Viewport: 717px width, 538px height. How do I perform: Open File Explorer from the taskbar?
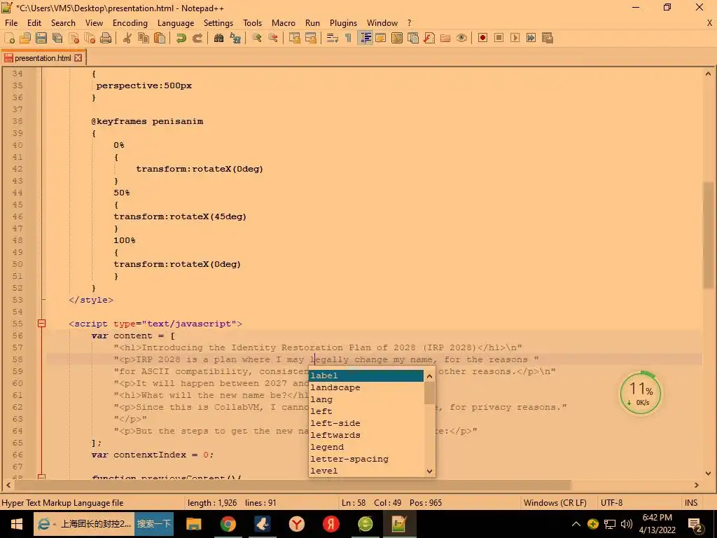pyautogui.click(x=193, y=524)
